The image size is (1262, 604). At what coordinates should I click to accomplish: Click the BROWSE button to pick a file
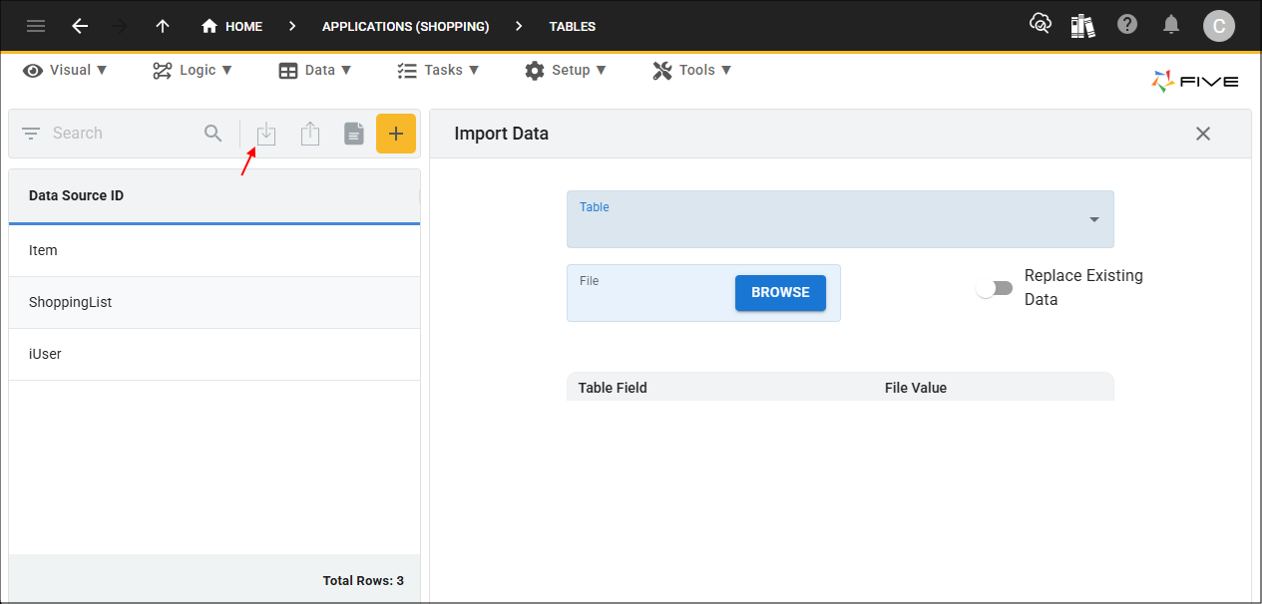pos(780,292)
